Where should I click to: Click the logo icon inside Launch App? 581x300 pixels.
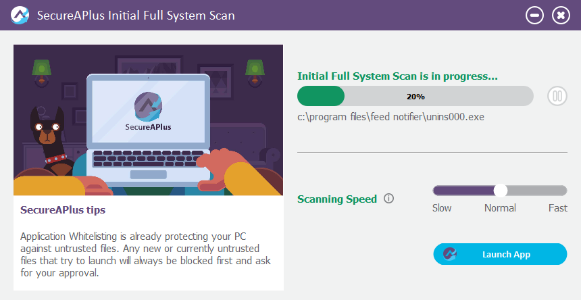[x=450, y=254]
